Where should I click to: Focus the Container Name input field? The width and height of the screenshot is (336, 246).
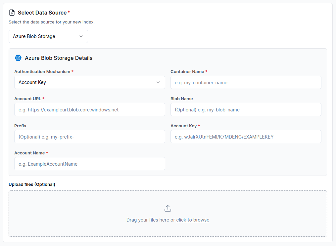pos(246,82)
